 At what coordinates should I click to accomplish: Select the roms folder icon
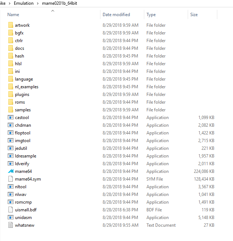[x=11, y=102]
